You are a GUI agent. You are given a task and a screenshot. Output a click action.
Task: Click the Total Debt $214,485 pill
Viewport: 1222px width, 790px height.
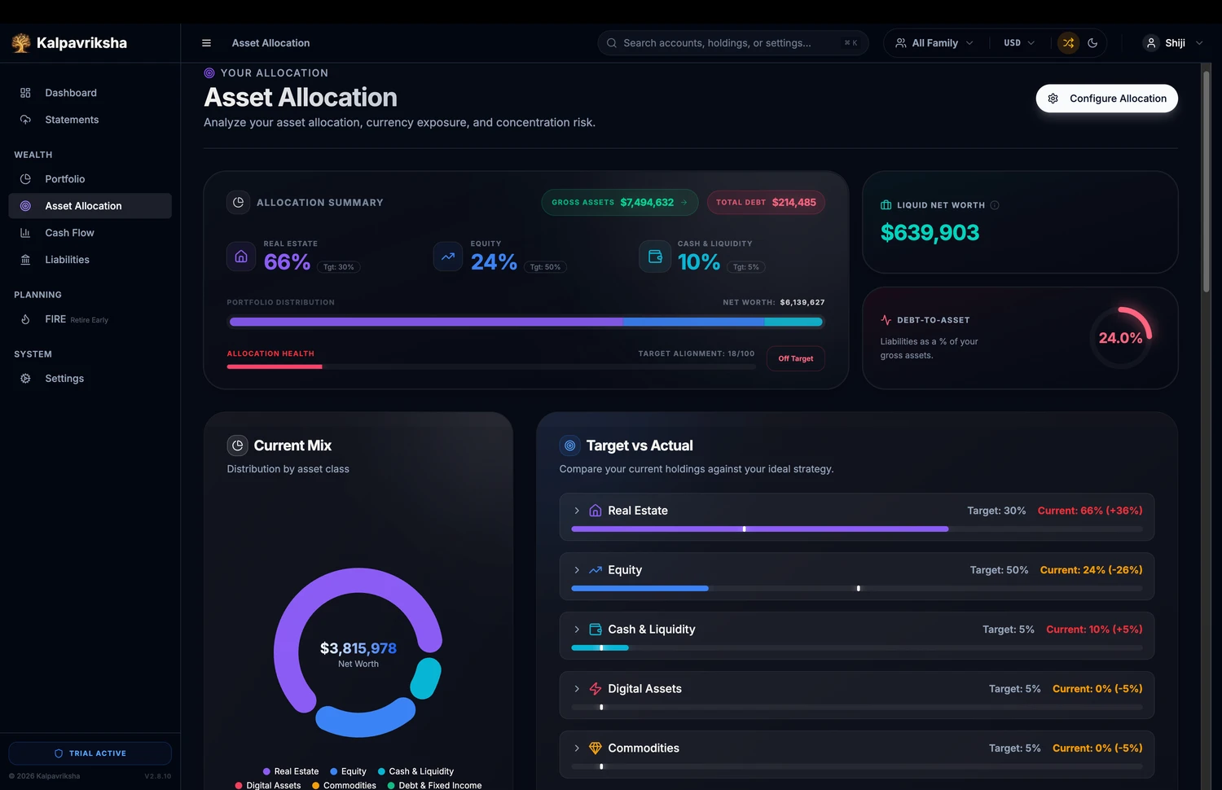pyautogui.click(x=766, y=203)
